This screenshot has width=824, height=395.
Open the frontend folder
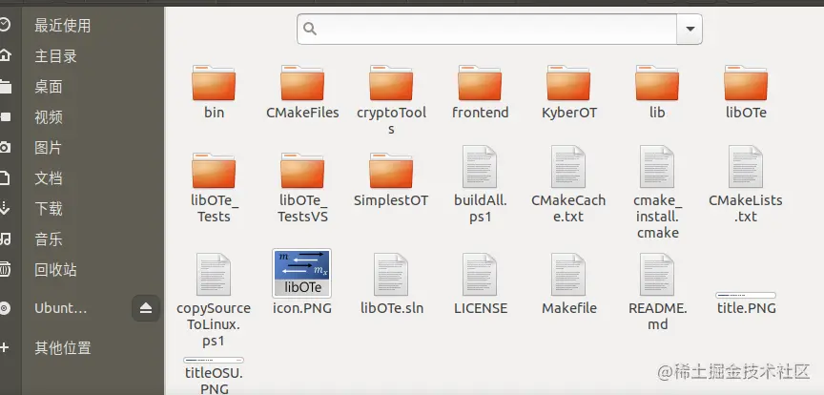coord(480,83)
